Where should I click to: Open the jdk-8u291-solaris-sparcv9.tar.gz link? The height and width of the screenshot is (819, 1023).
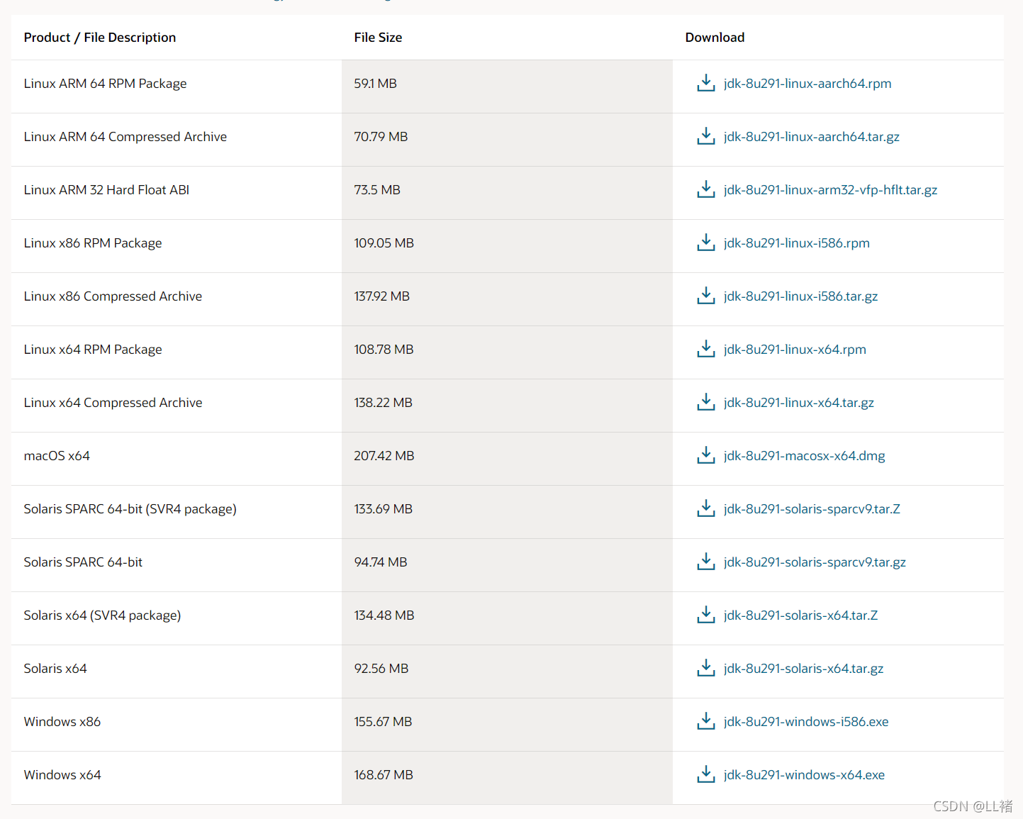[x=815, y=562]
